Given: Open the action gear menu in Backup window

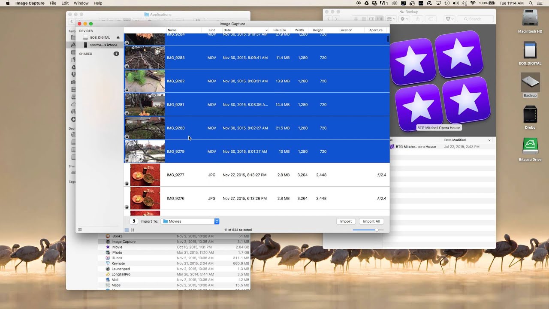Looking at the screenshot, I should [x=404, y=19].
